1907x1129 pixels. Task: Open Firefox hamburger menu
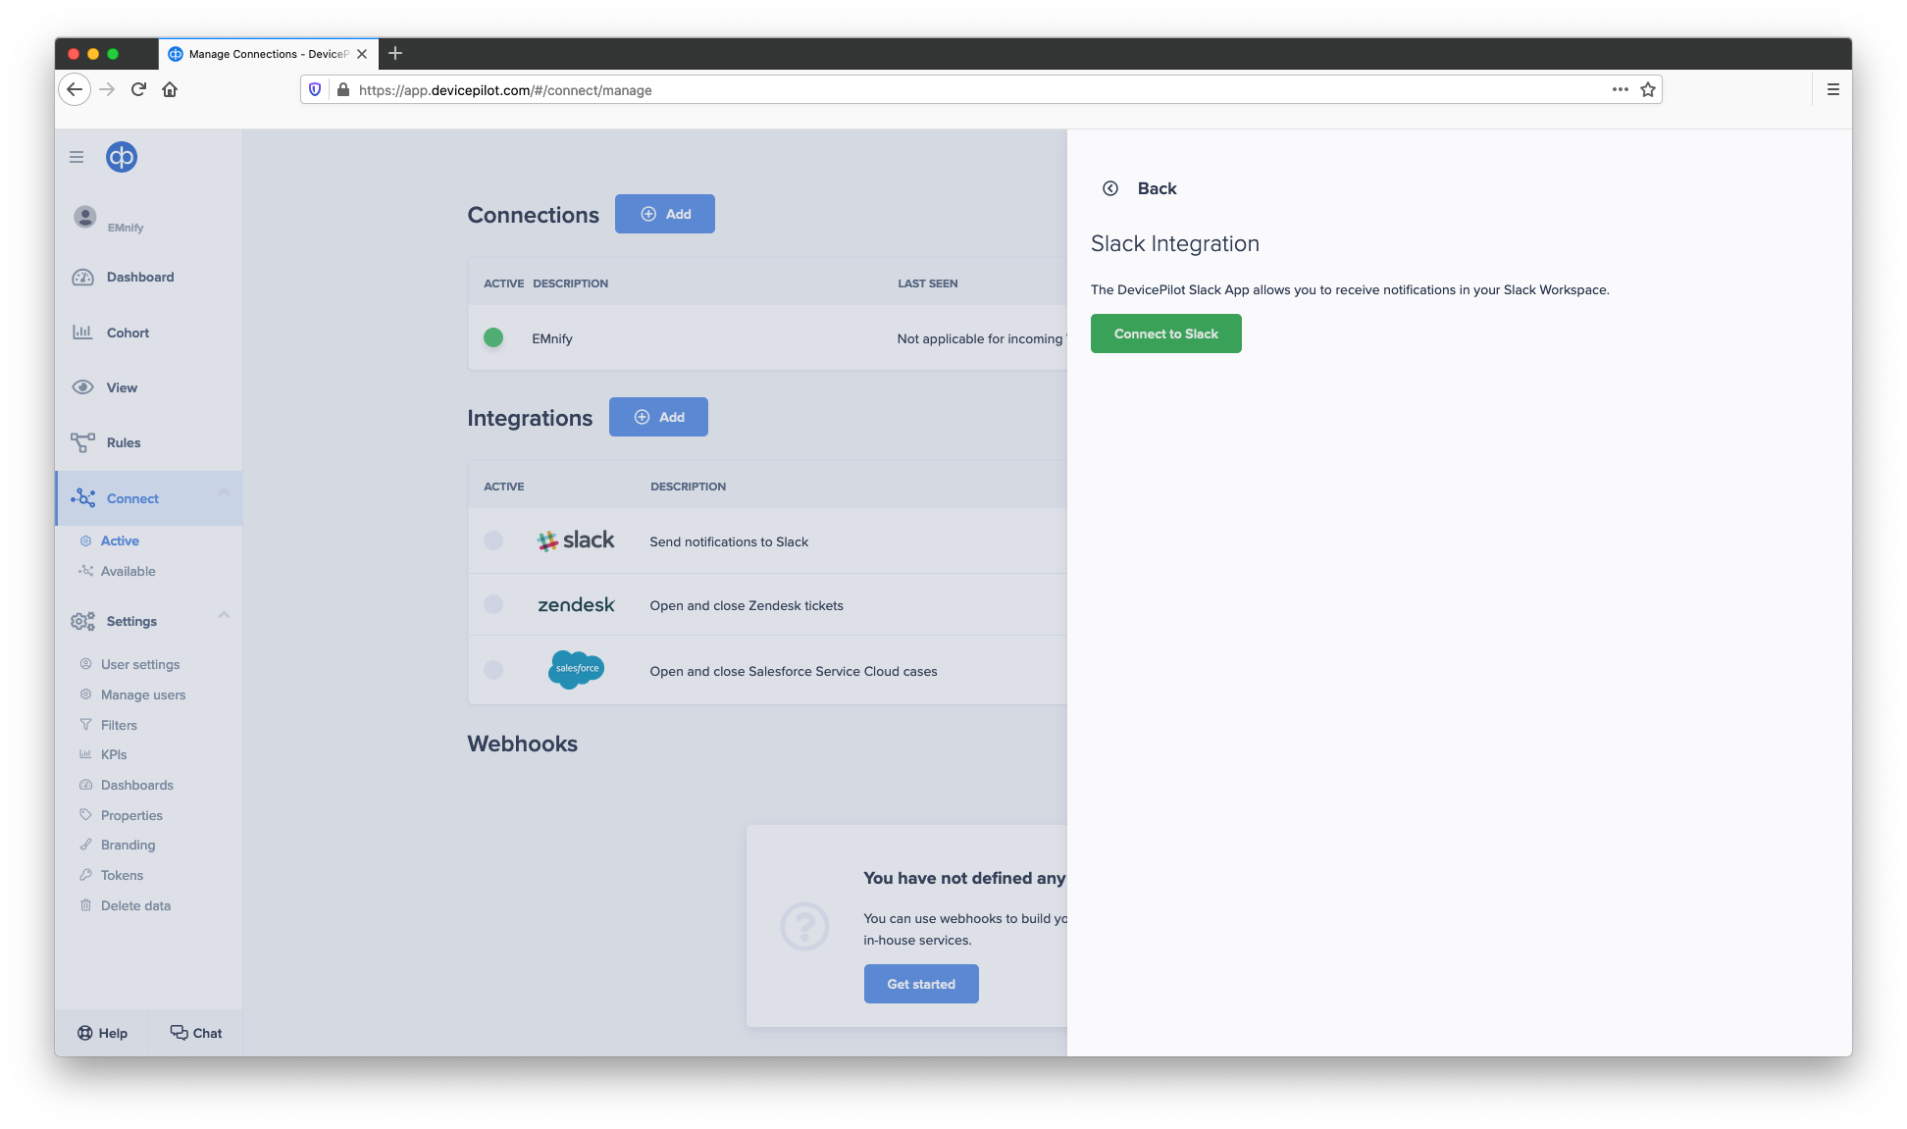click(1832, 89)
